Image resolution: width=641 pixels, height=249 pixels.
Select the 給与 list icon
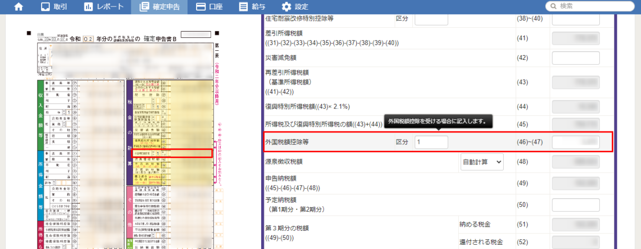tap(244, 7)
